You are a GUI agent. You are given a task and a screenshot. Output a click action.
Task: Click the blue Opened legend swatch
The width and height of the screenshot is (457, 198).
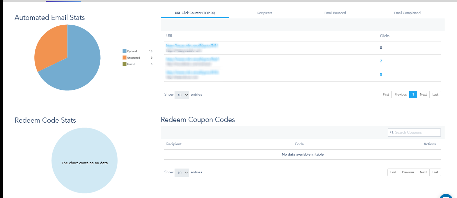tap(124, 51)
